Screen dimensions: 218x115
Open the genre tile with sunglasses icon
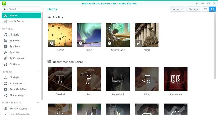[147, 109]
